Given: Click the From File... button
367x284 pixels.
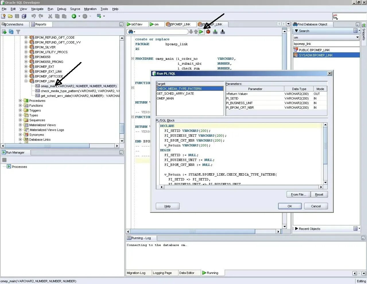Looking at the screenshot, I should click(x=298, y=194).
